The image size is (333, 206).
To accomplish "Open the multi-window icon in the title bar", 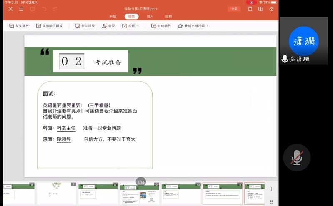I will [x=250, y=9].
